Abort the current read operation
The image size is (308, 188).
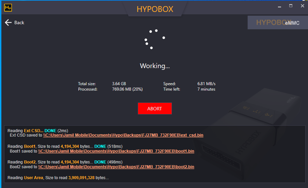(155, 108)
